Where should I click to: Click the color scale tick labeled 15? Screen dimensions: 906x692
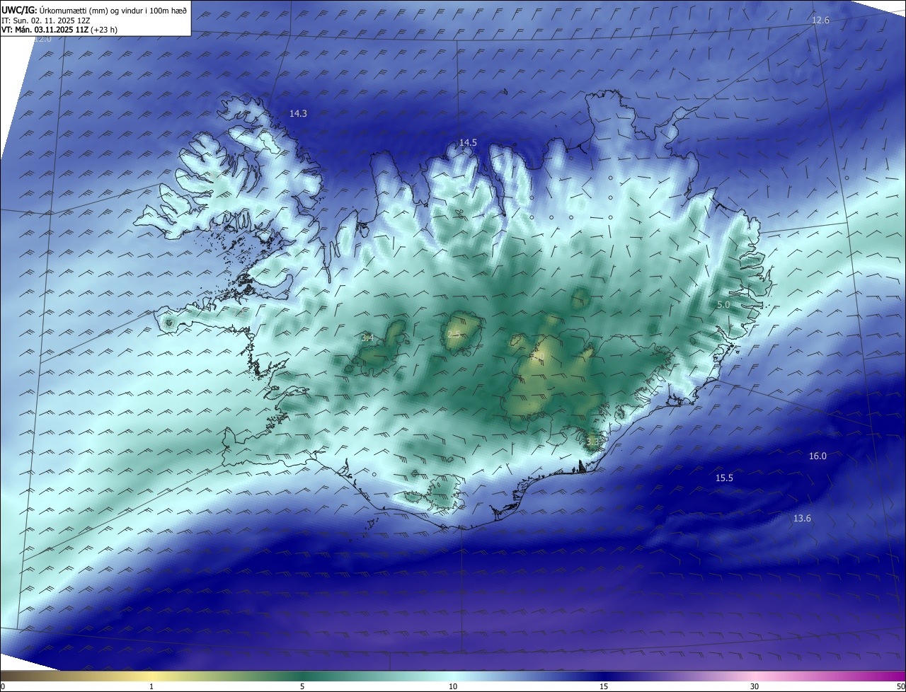pyautogui.click(x=604, y=686)
